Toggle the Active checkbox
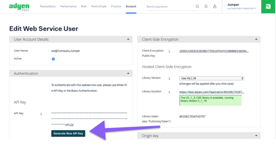The height and width of the screenshot is (145, 276). point(53,59)
